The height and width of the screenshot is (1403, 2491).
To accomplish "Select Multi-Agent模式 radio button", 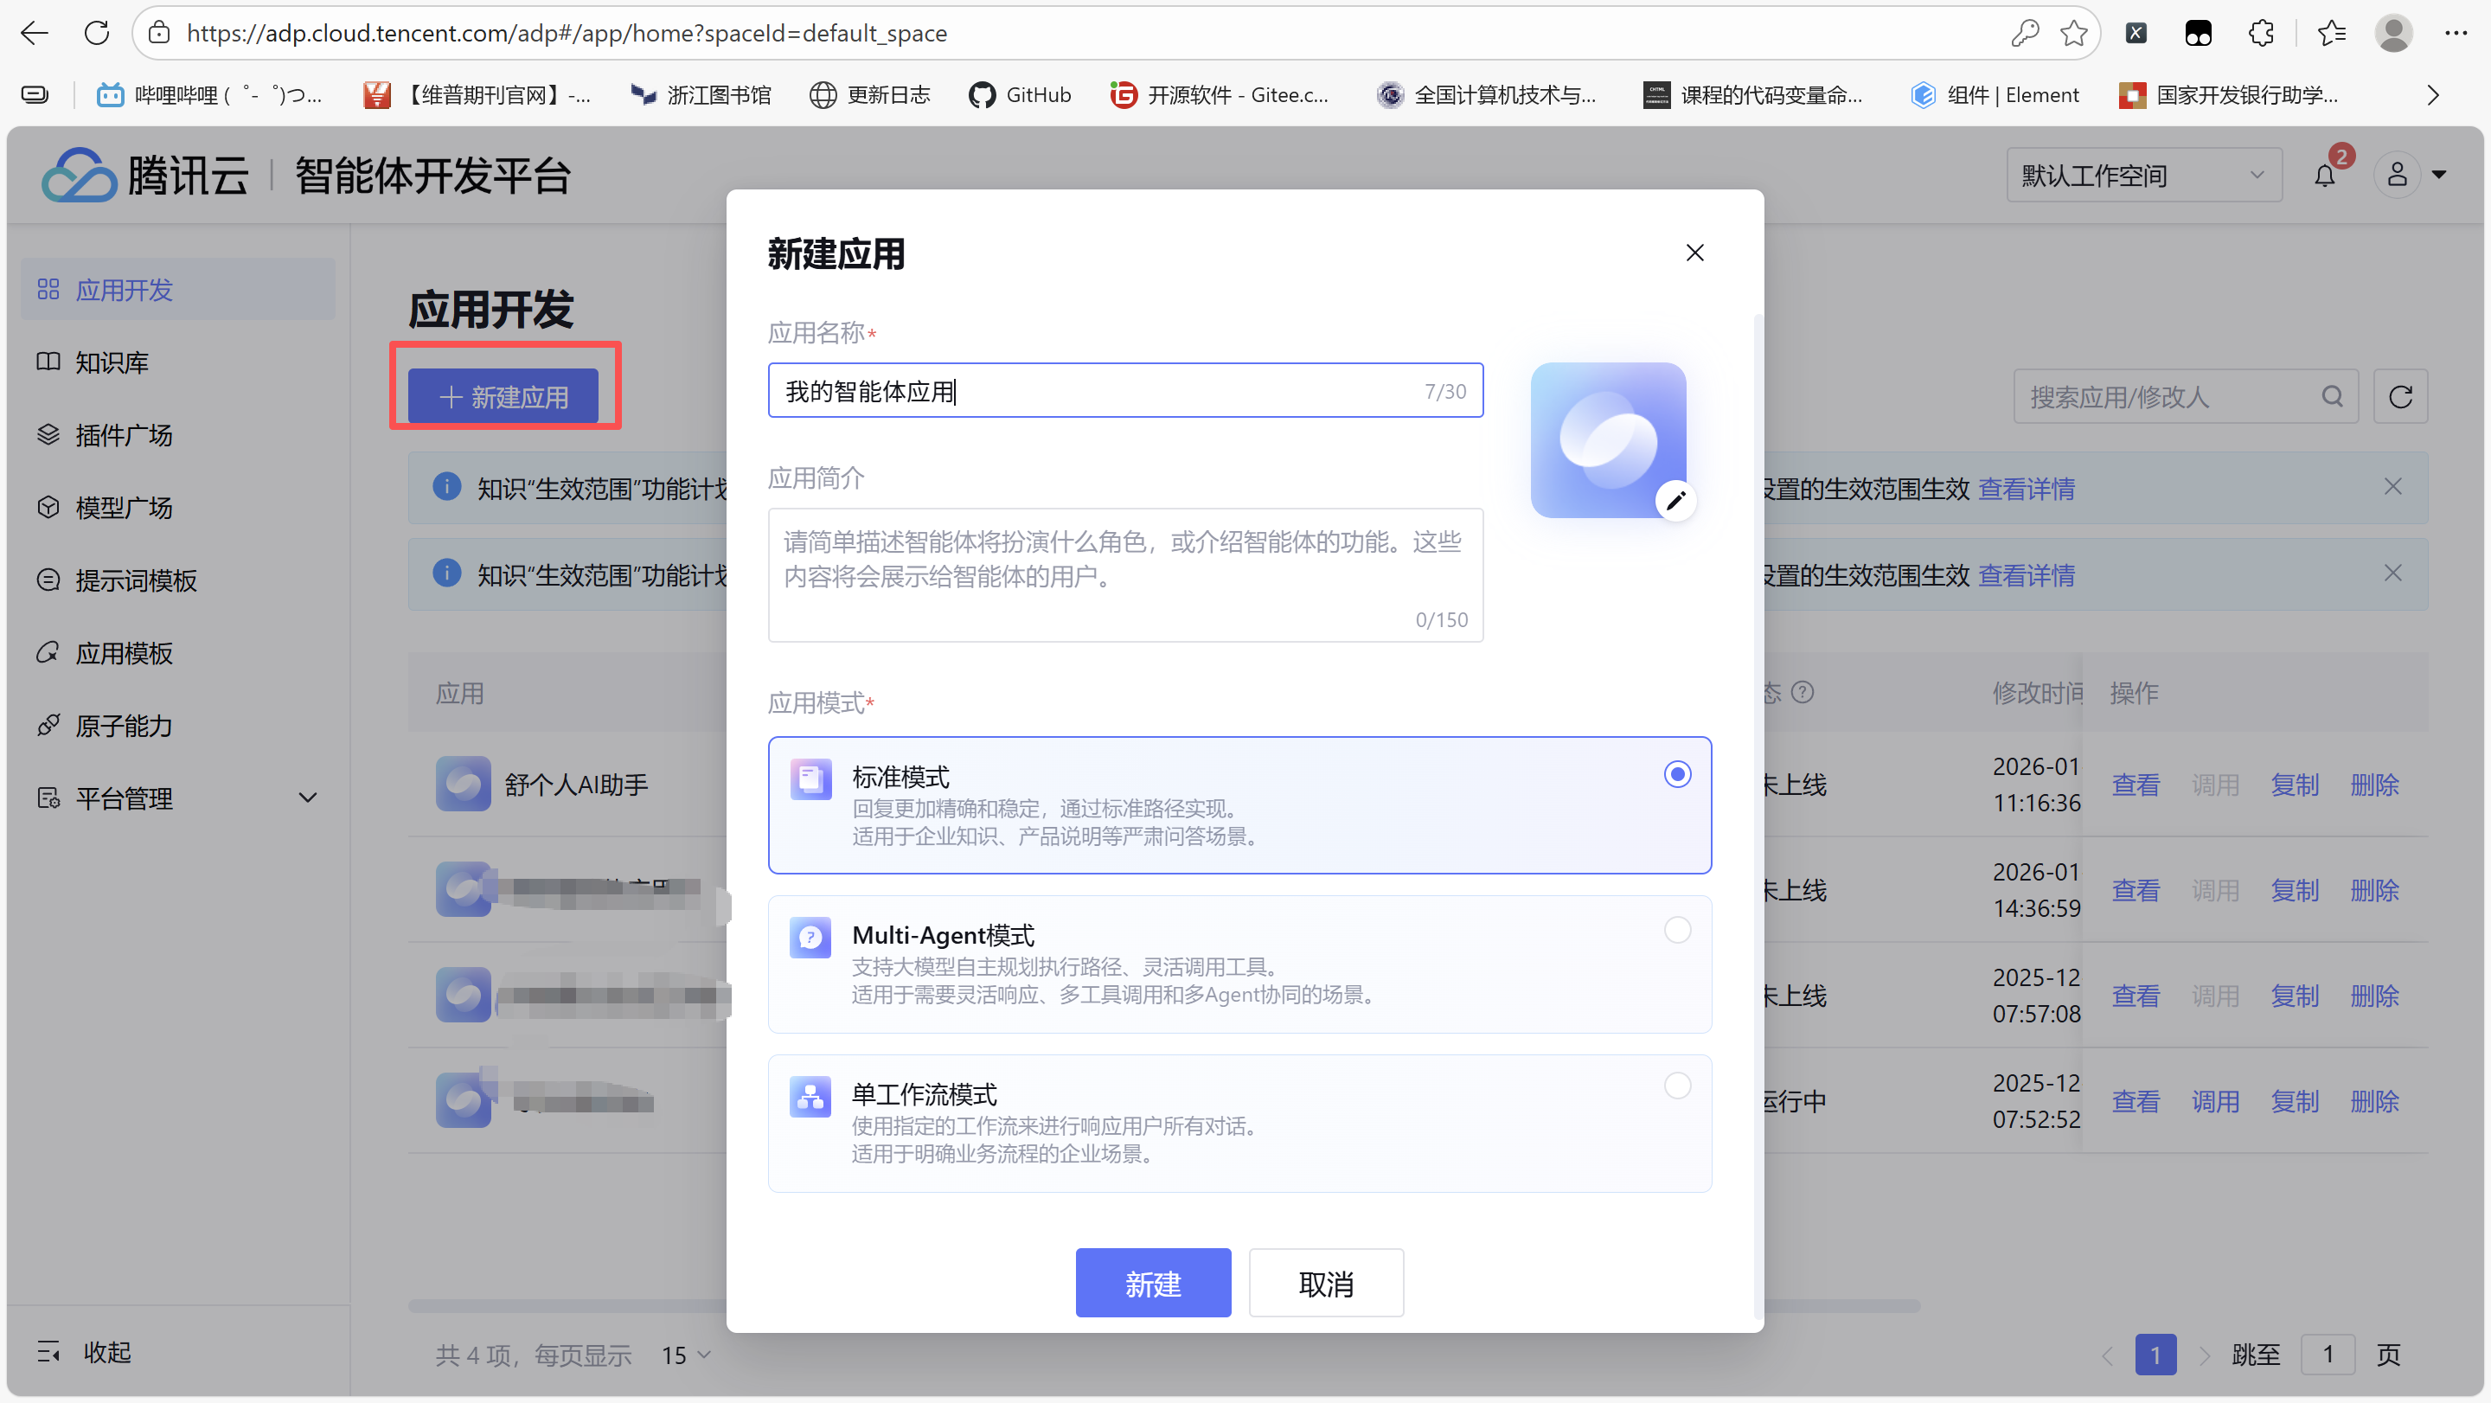I will (1677, 930).
